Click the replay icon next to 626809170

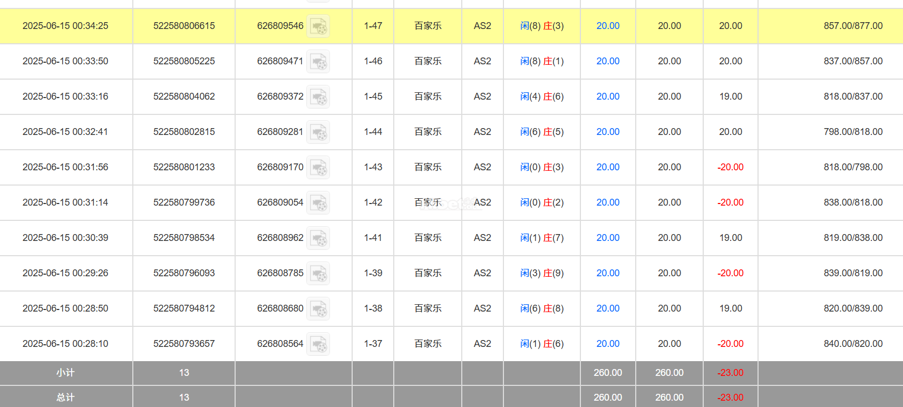318,168
